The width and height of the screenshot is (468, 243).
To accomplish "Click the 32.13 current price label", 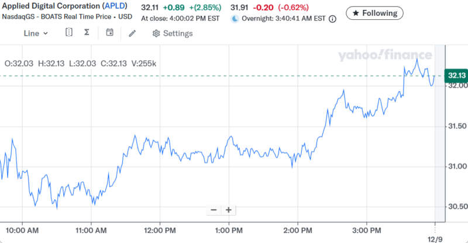I will pos(455,76).
